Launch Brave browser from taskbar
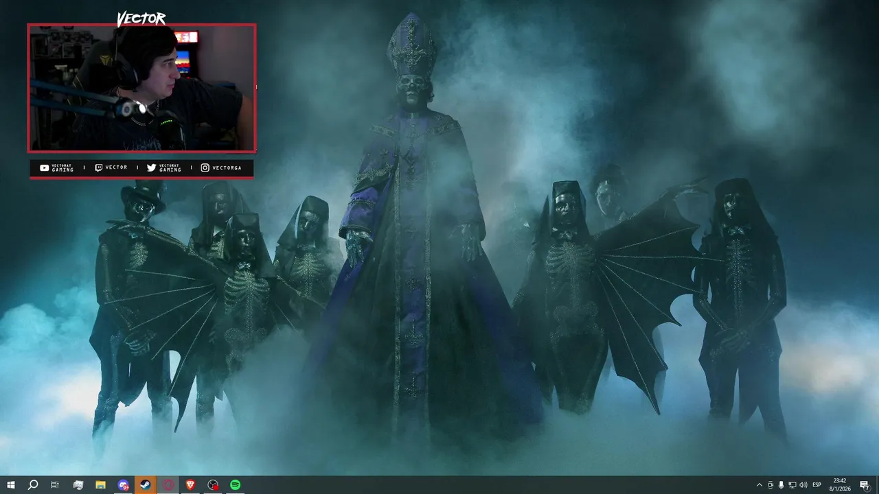879x494 pixels. 190,484
